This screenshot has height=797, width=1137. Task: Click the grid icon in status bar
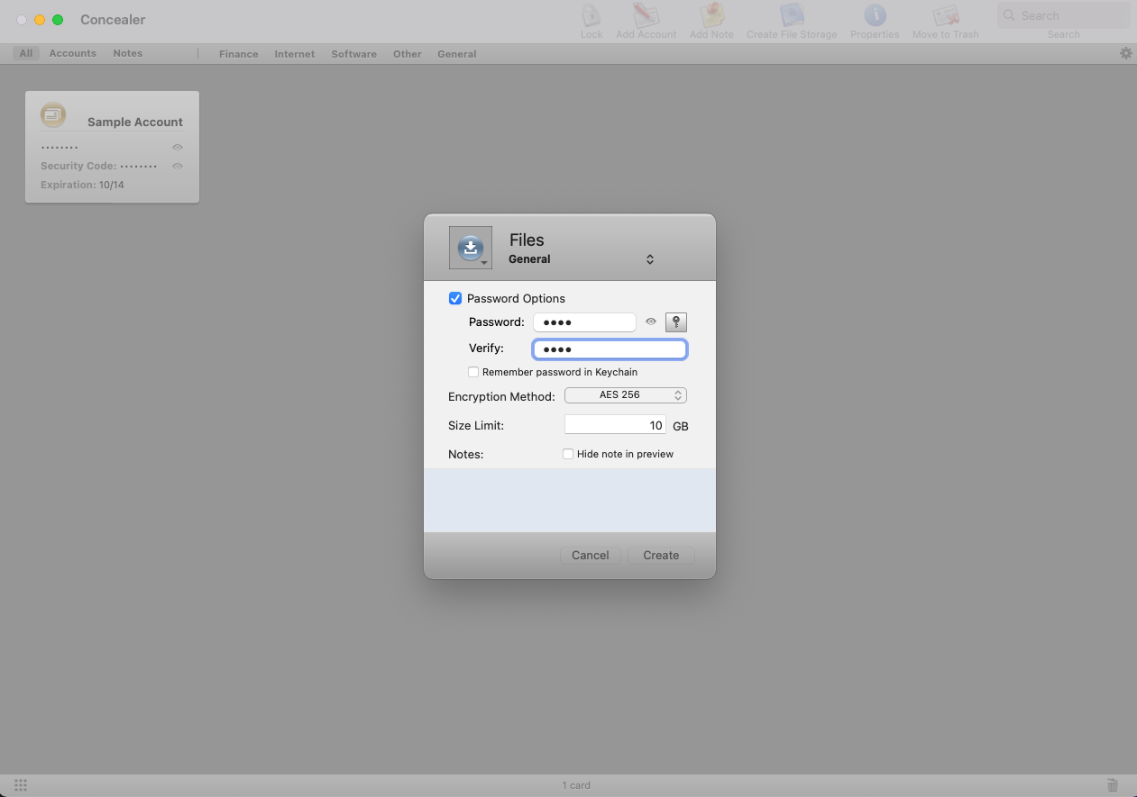(x=21, y=785)
